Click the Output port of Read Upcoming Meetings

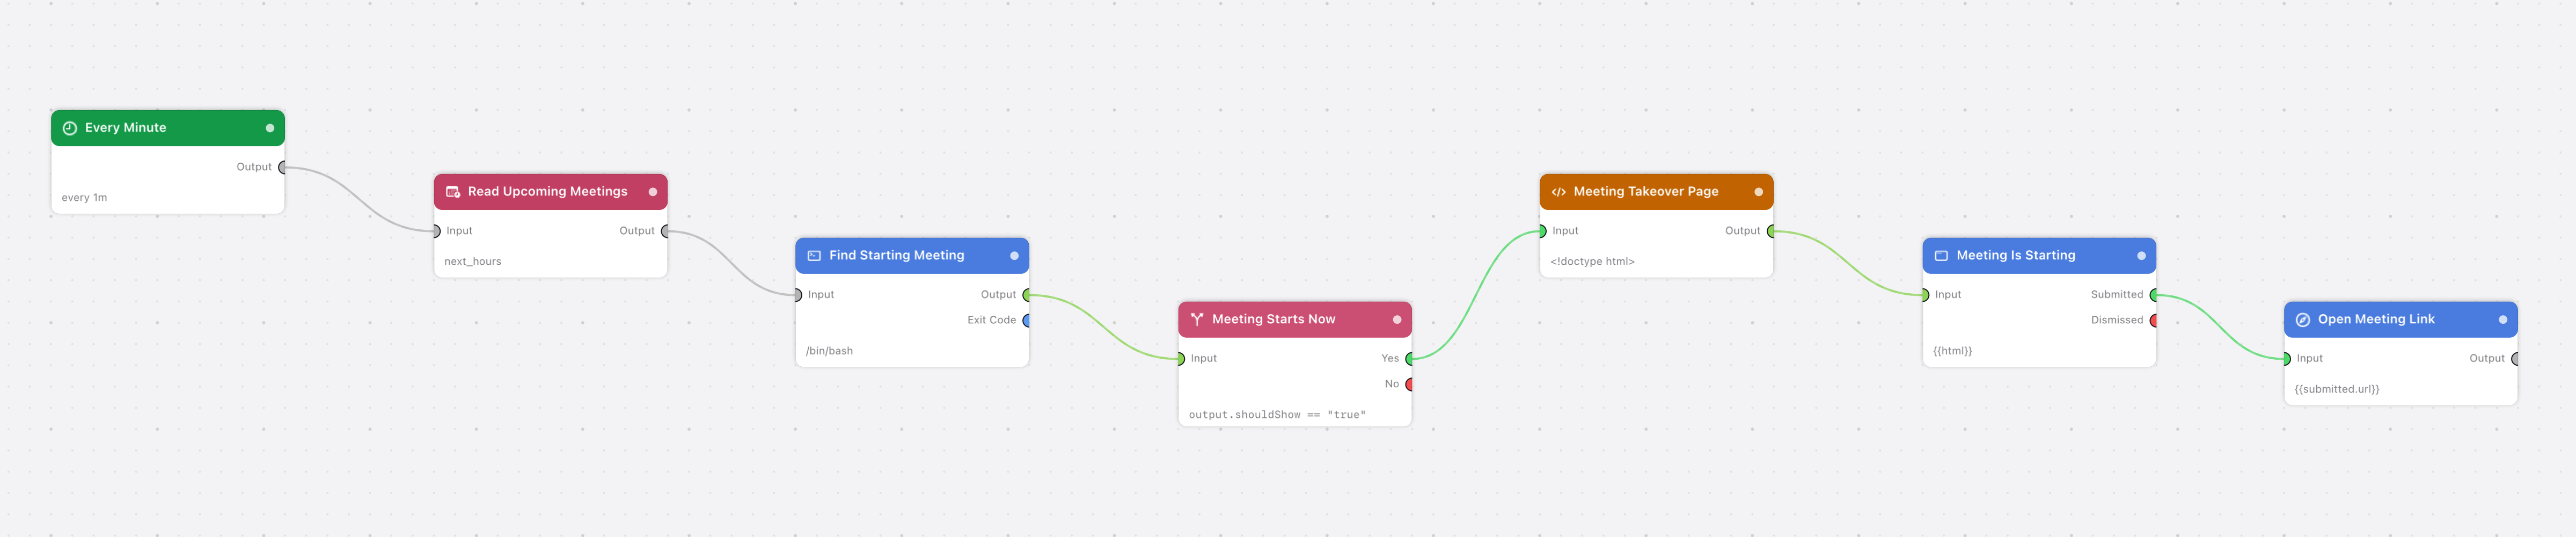[665, 232]
